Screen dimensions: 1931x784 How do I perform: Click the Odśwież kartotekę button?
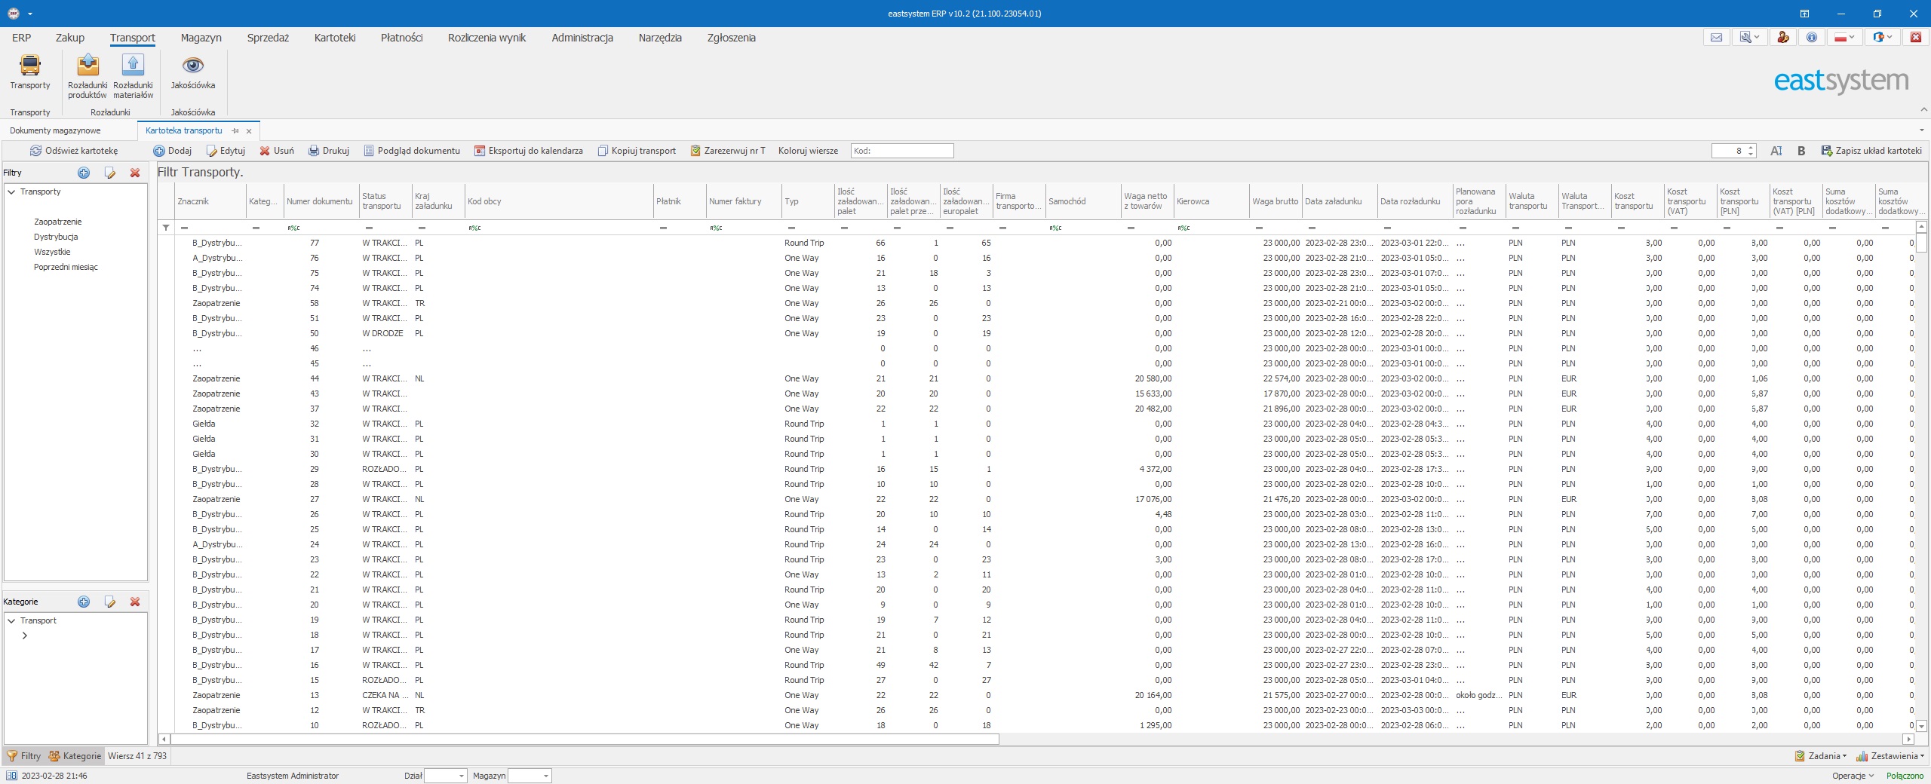(74, 151)
